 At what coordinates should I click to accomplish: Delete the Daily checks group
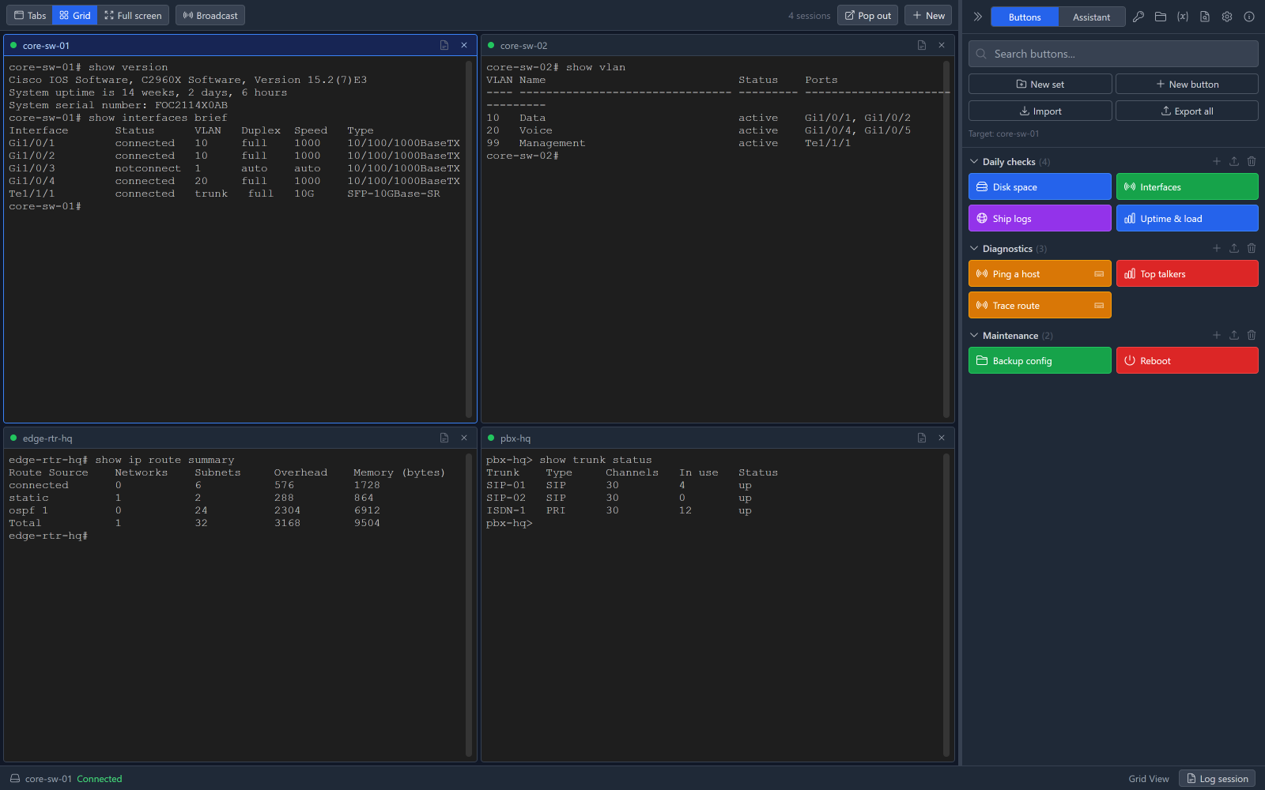(x=1252, y=161)
